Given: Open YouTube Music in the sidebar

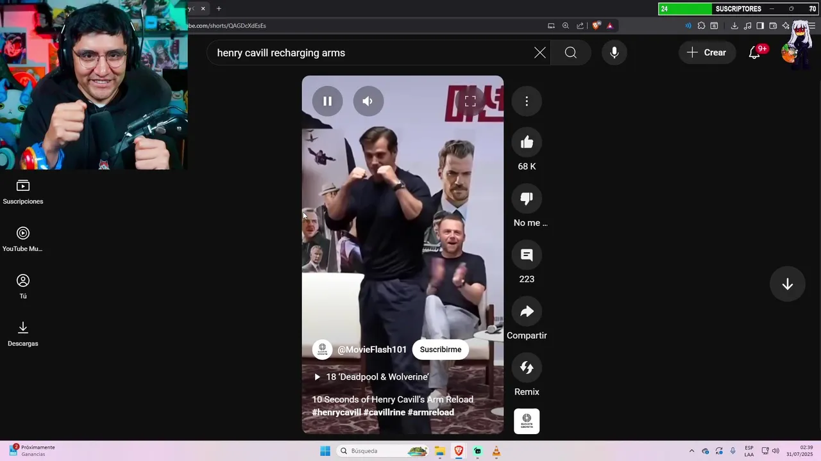Looking at the screenshot, I should click(x=23, y=239).
